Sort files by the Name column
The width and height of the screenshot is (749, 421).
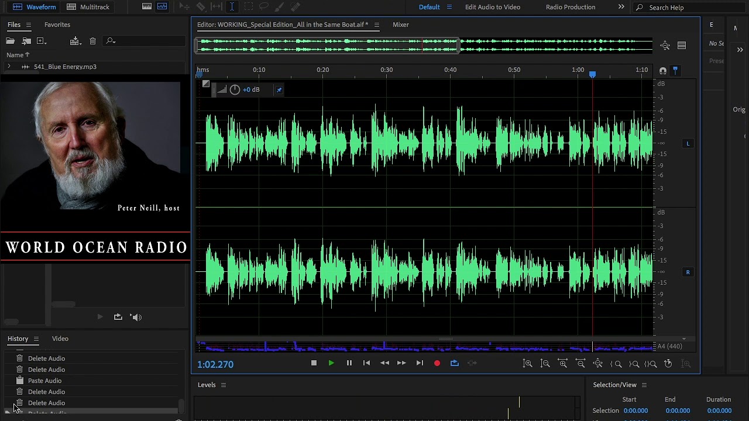point(18,55)
